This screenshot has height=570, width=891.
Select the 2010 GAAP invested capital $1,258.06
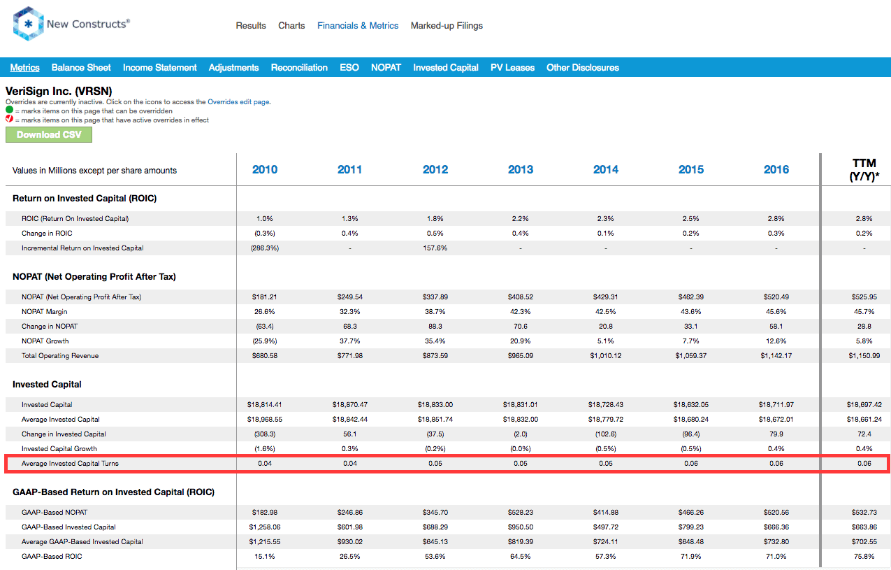point(265,527)
